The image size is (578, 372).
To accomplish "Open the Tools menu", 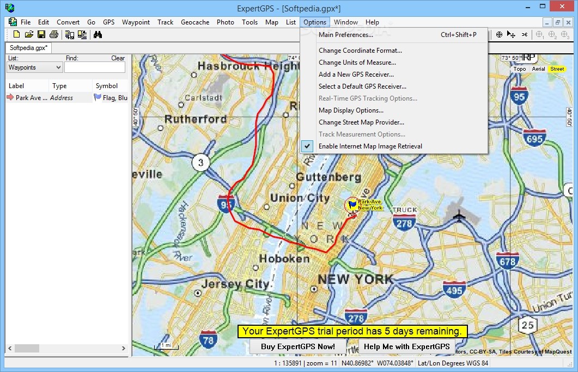I will pyautogui.click(x=250, y=22).
